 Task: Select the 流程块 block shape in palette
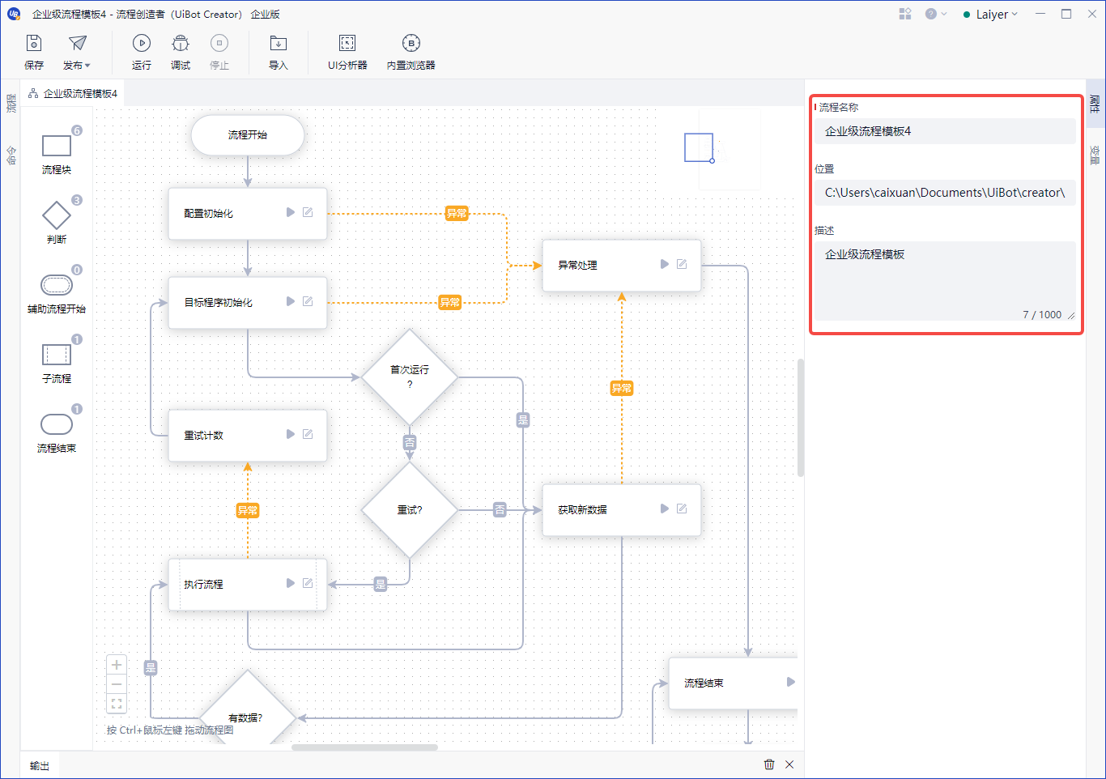pos(57,146)
